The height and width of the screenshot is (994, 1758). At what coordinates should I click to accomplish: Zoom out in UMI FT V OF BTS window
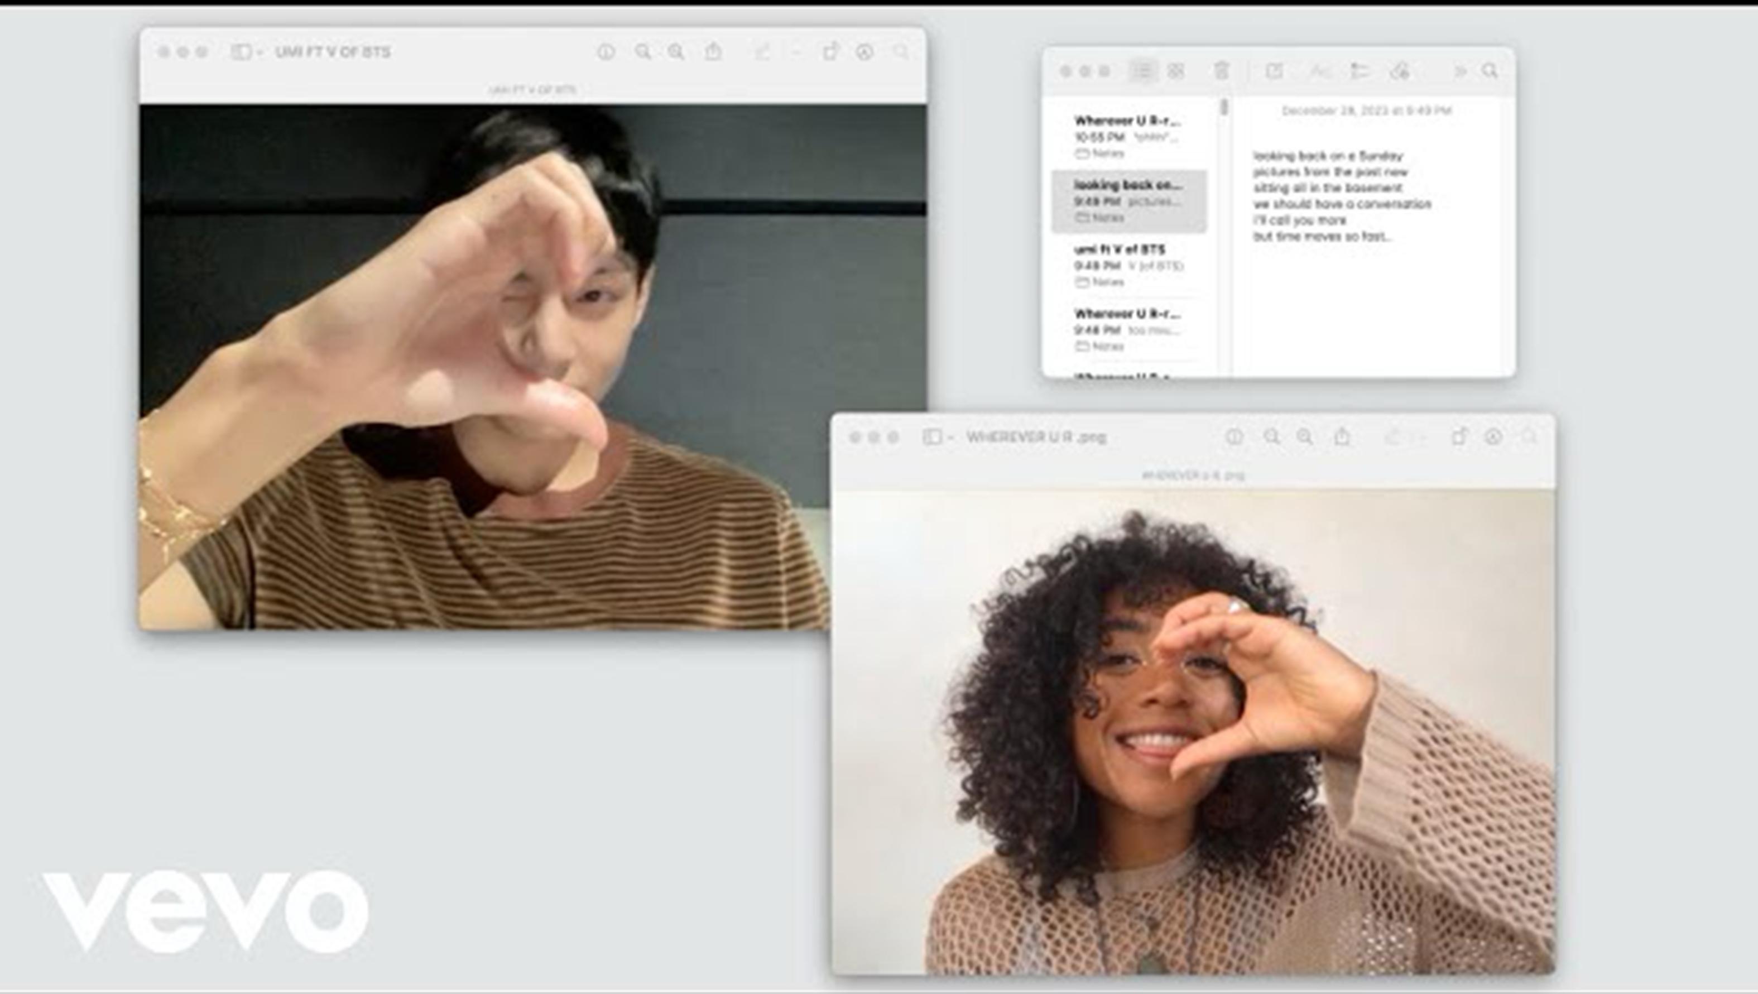point(643,52)
